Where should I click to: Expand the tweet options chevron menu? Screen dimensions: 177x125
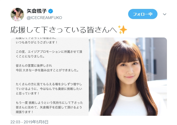pos(165,14)
